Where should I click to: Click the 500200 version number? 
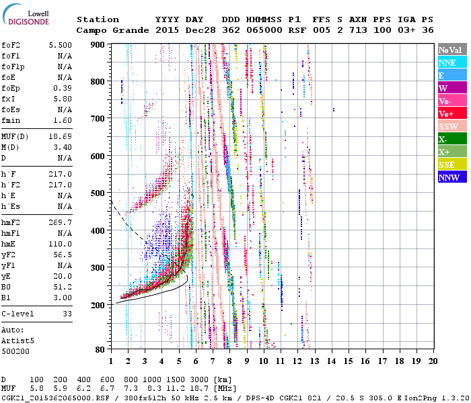tap(15, 351)
